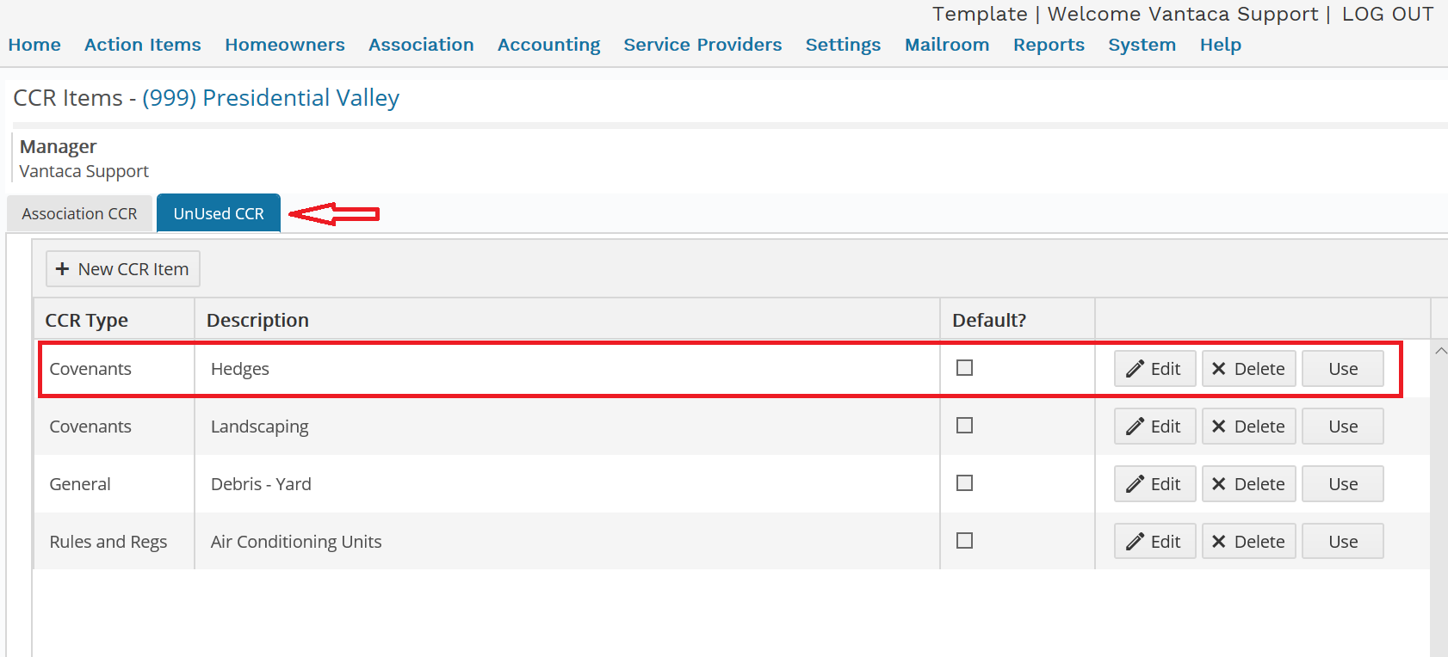Open the Reports menu
This screenshot has height=657, width=1448.
(x=1049, y=45)
